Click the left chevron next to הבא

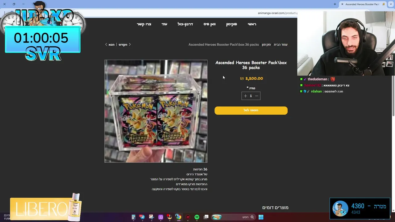pyautogui.click(x=106, y=45)
